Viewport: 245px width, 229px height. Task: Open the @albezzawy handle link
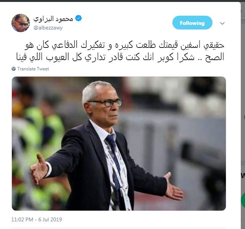pyautogui.click(x=48, y=28)
